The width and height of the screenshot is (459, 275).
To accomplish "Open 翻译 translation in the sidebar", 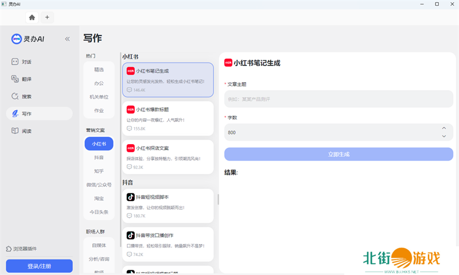I will click(x=26, y=79).
